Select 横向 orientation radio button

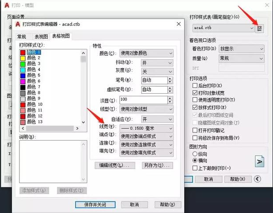coord(195,160)
